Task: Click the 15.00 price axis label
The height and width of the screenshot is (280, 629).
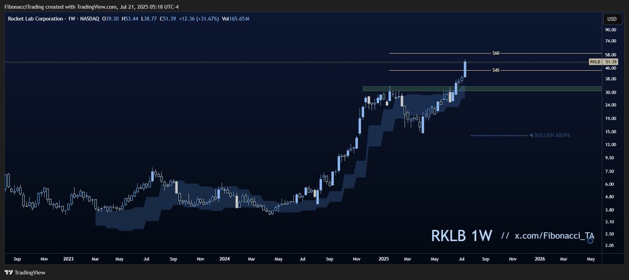Action: pyautogui.click(x=610, y=131)
